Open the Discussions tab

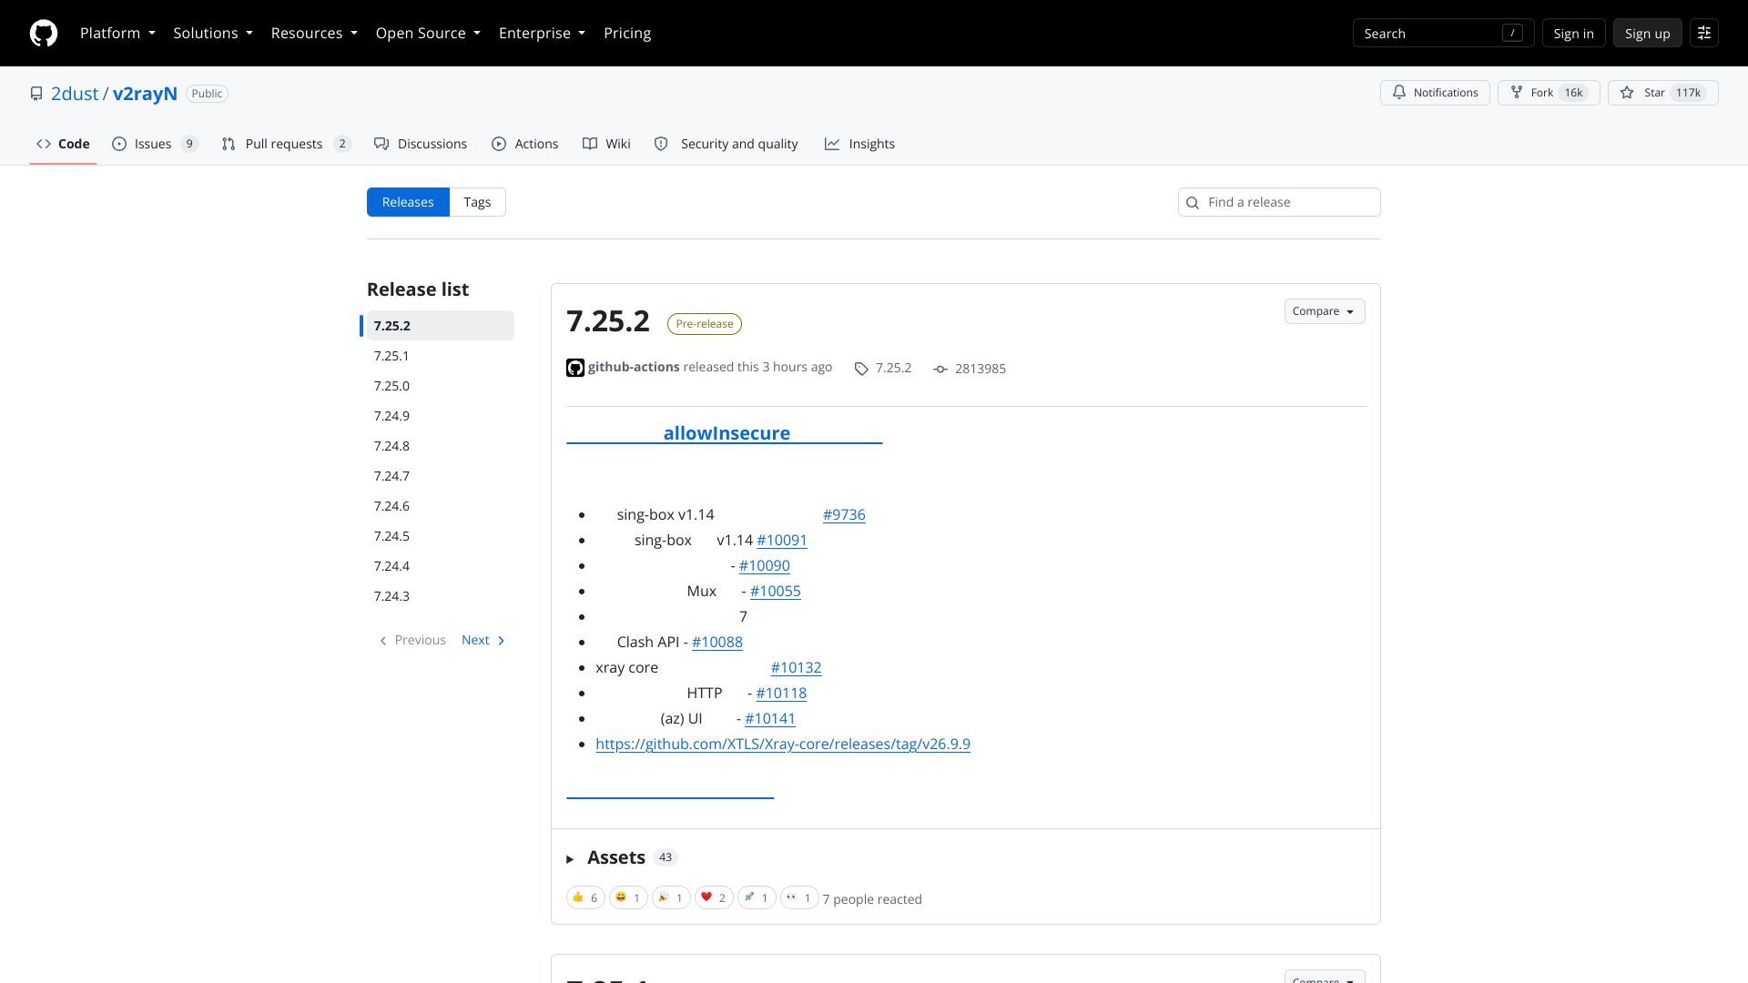[421, 144]
